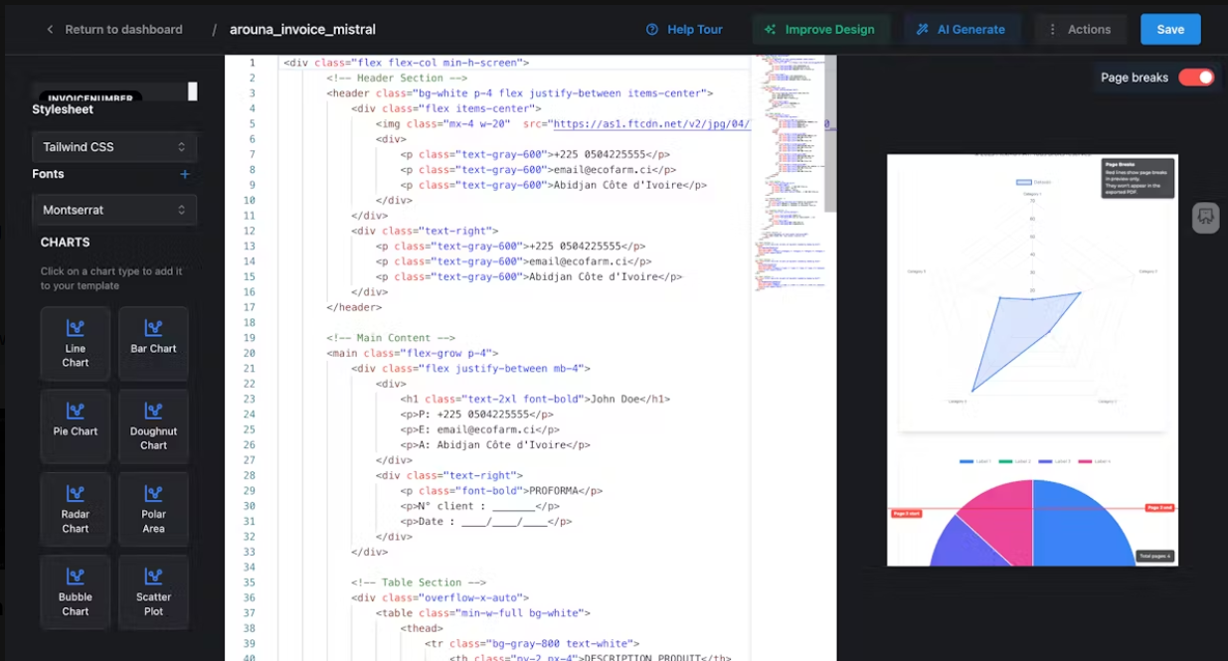Add a Polar Area chart

coord(153,509)
